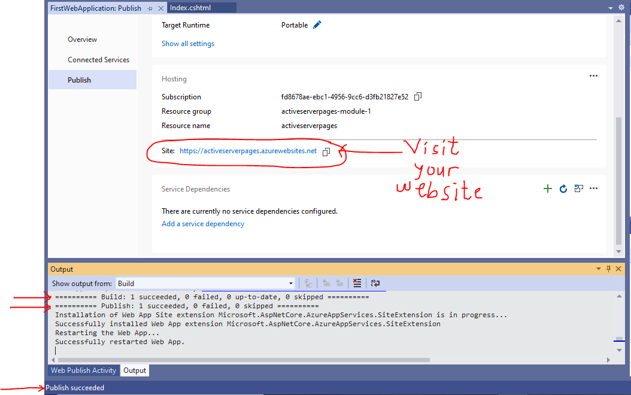The image size is (631, 395).
Task: Open the Service Dependencies more options ellipsis
Action: coord(593,189)
